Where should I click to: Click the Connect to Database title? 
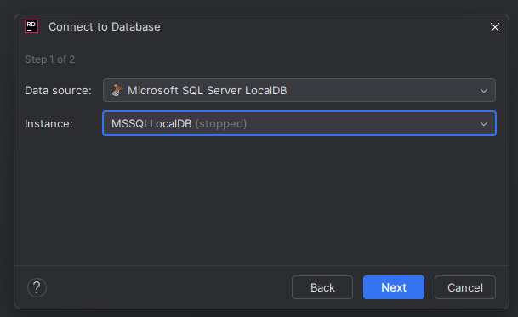[x=105, y=26]
